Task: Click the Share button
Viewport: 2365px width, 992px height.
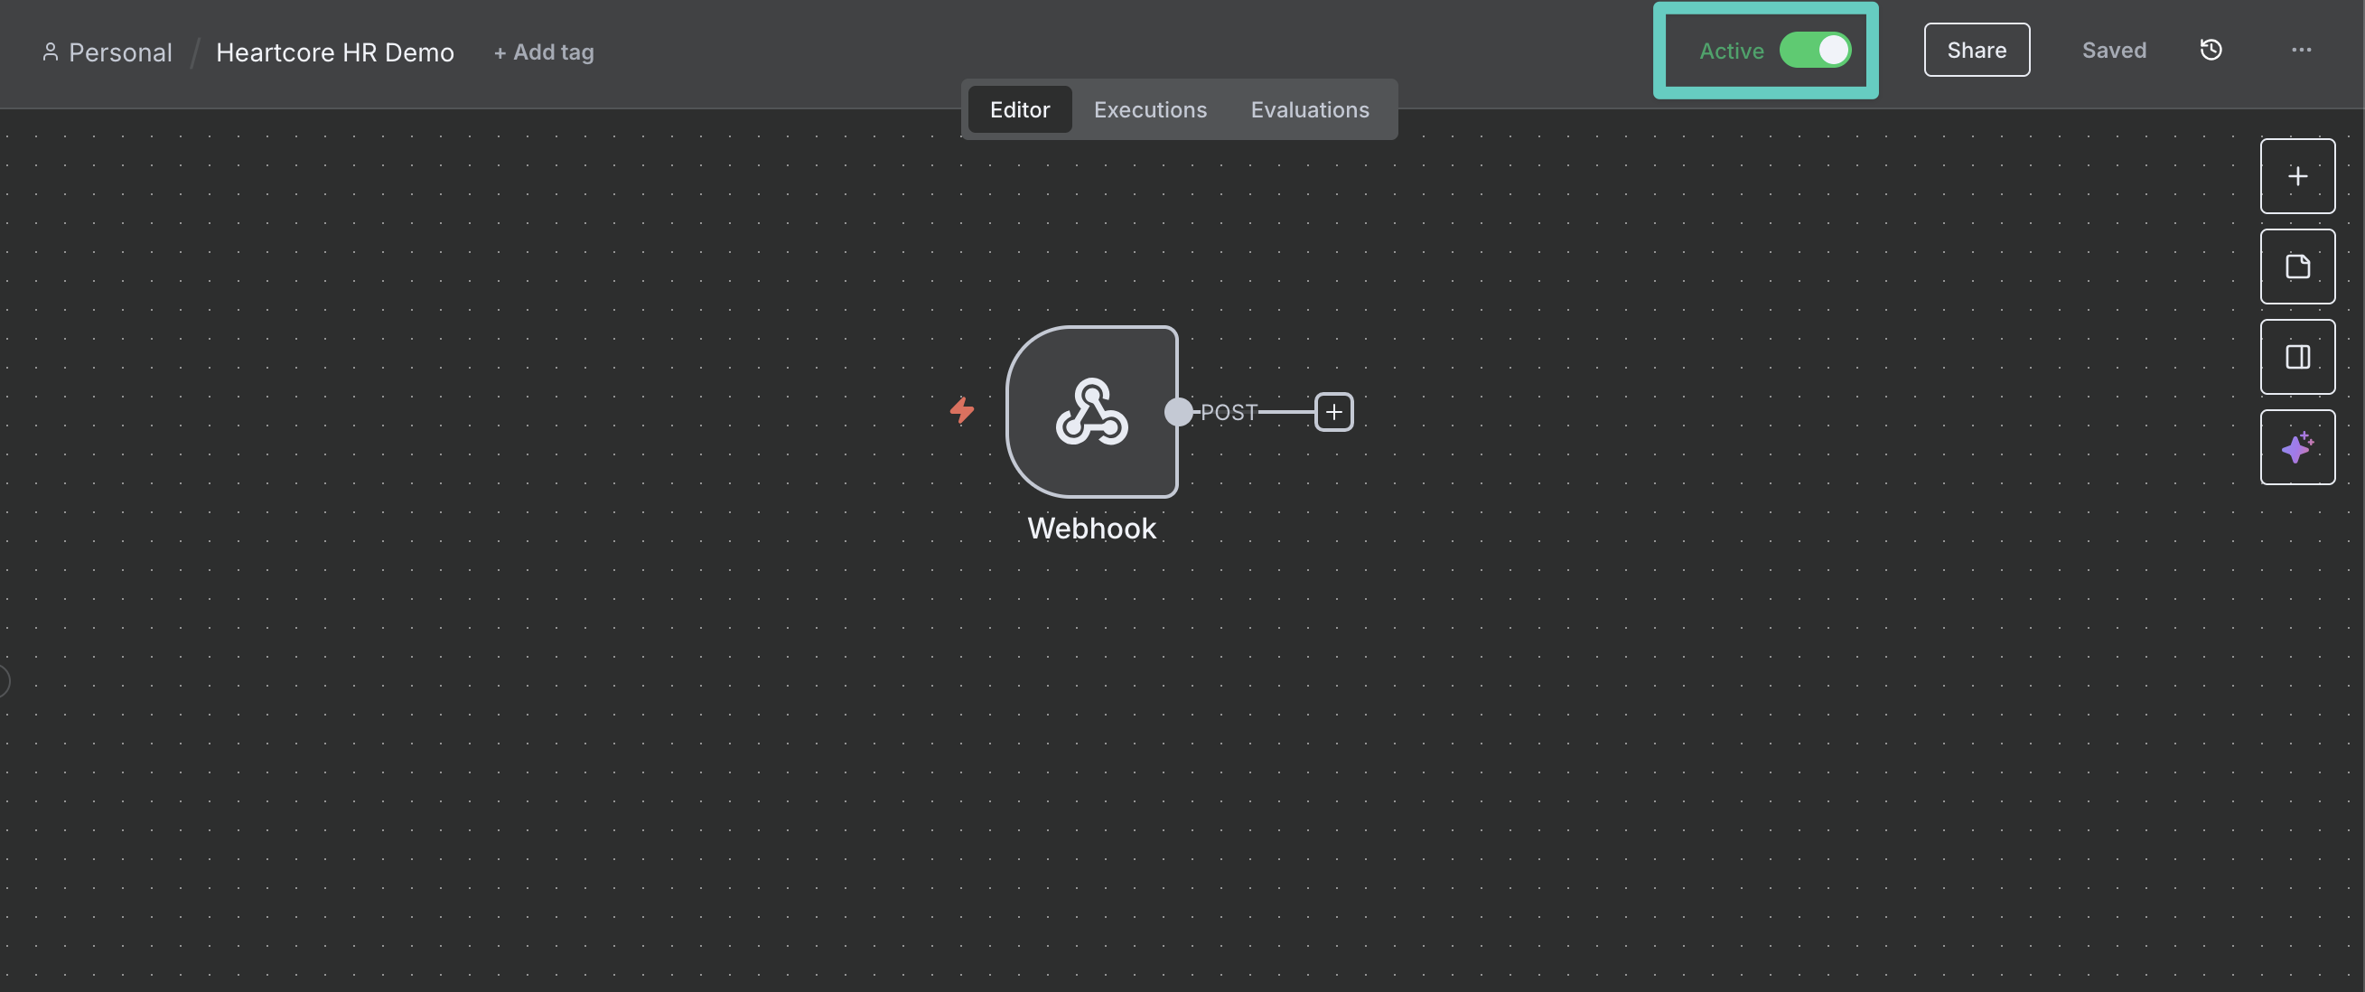Action: coord(1976,51)
